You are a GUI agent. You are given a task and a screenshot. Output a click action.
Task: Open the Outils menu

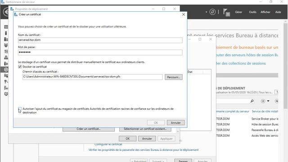(252, 12)
